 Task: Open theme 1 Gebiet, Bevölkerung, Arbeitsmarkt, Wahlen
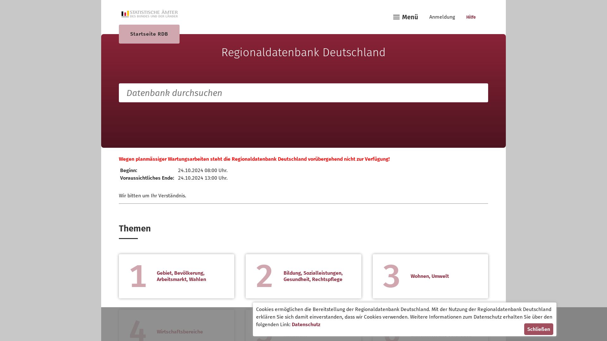pyautogui.click(x=177, y=276)
